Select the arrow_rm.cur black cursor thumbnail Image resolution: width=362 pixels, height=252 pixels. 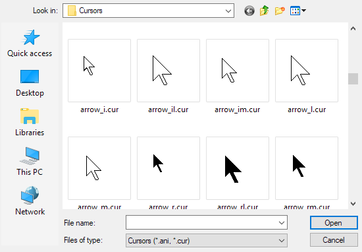tap(307, 168)
